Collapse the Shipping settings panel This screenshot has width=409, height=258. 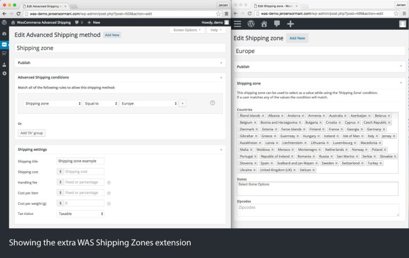click(x=221, y=150)
